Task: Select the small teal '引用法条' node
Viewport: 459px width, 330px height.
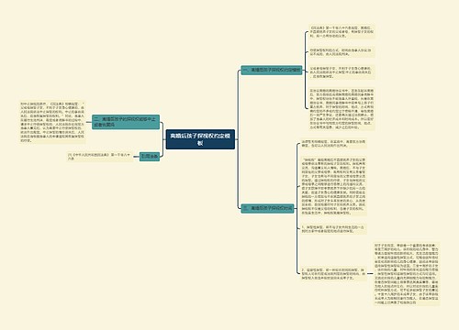Action: (x=150, y=157)
